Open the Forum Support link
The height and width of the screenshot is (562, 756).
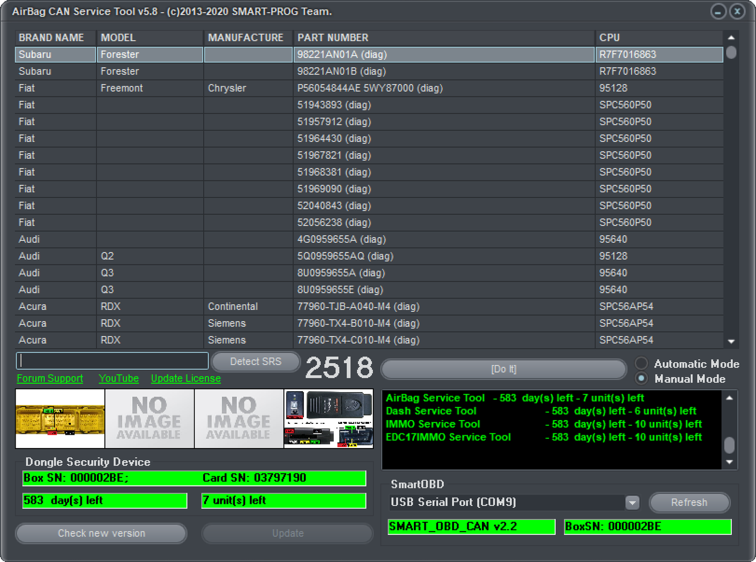[x=50, y=378]
